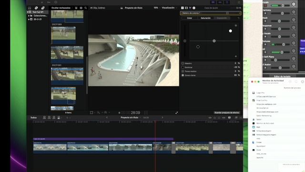Collapse the Test fuji lef library
Screen dimensions: 305x172
pos(28,12)
